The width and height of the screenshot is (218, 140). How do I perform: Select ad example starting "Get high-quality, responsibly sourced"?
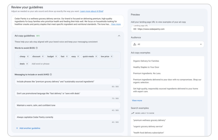pos(166,90)
